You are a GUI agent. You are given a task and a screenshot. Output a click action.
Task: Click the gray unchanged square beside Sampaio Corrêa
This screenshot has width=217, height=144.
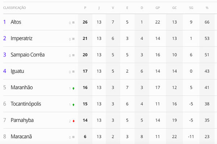pyautogui.click(x=73, y=55)
